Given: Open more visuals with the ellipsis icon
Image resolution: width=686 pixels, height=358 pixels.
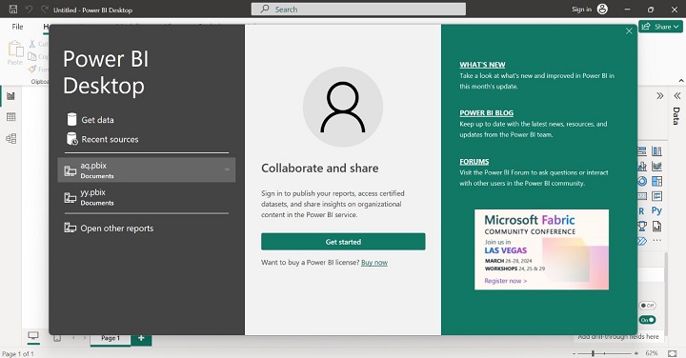Looking at the screenshot, I should pos(656,241).
